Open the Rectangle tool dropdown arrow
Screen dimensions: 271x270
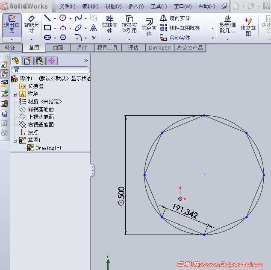(x=55, y=28)
